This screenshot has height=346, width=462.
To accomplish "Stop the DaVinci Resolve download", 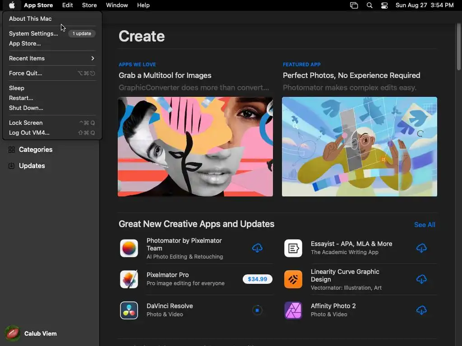I will (257, 310).
